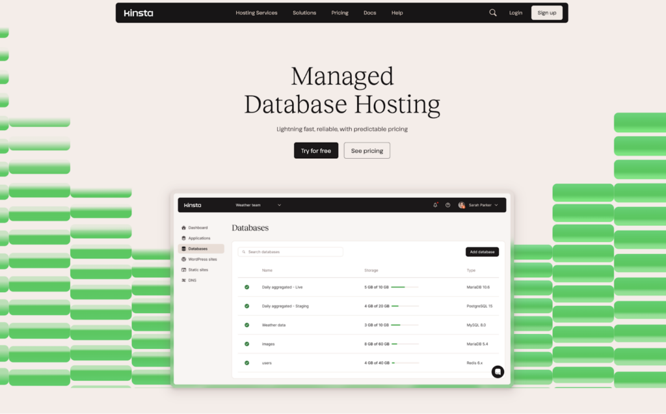This screenshot has width=666, height=414.
Task: Open the chat support bubble
Action: tap(498, 371)
